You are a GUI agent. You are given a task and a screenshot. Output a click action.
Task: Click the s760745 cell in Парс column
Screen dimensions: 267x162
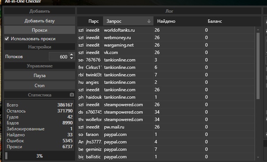[x=93, y=112]
